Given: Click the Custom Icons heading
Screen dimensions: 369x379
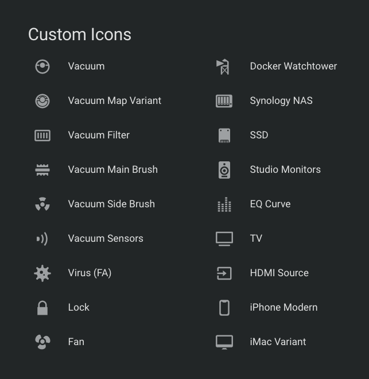Looking at the screenshot, I should click(80, 34).
